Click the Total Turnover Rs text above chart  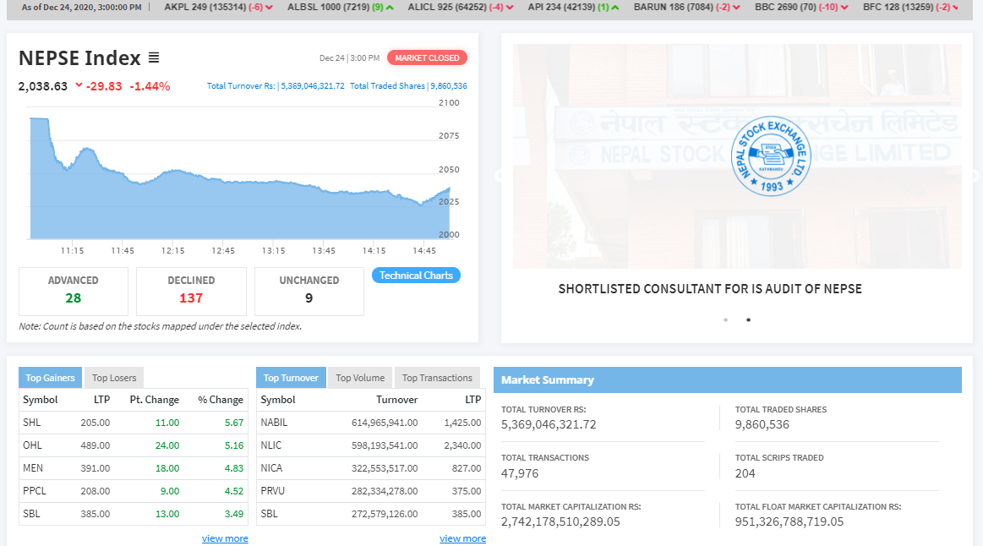coord(276,86)
